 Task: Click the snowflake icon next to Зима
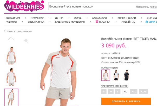point(147,22)
